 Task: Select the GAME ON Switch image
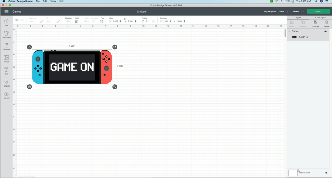[x=72, y=67]
